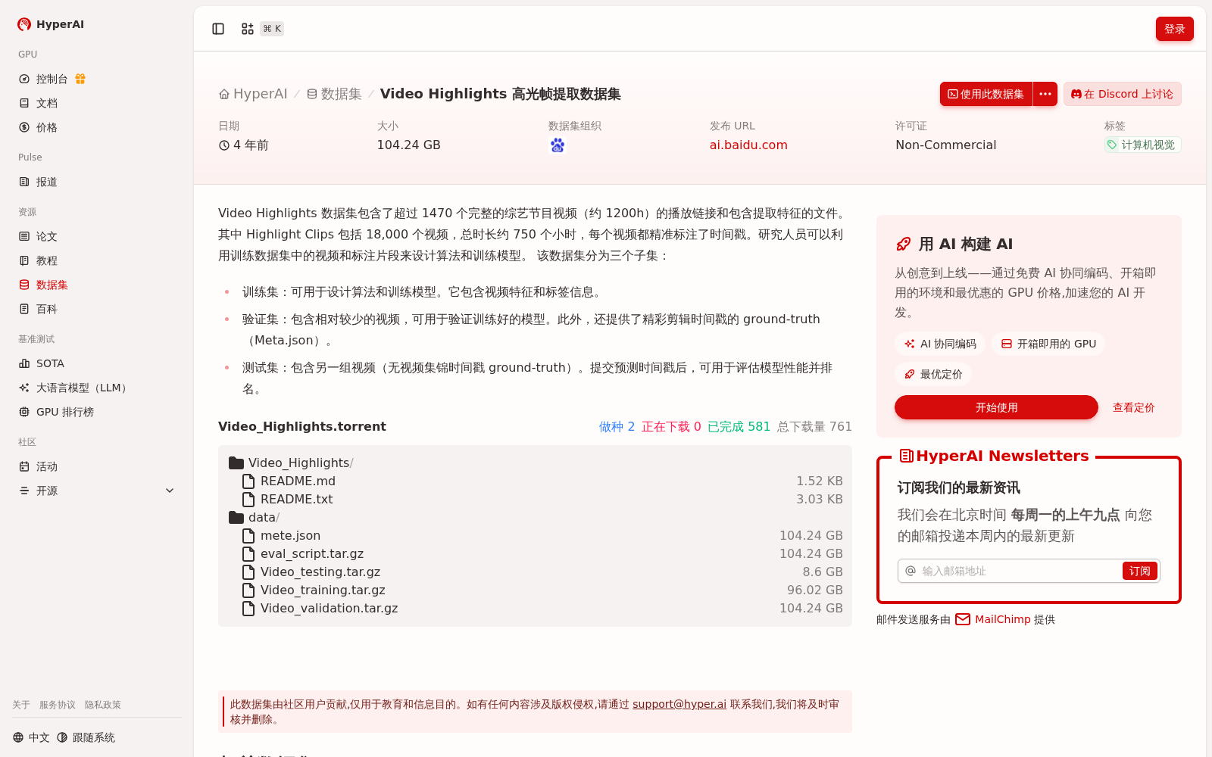Click the rocket icon beside 用 AI 构建 AI
Viewport: 1212px width, 757px height.
[x=903, y=244]
